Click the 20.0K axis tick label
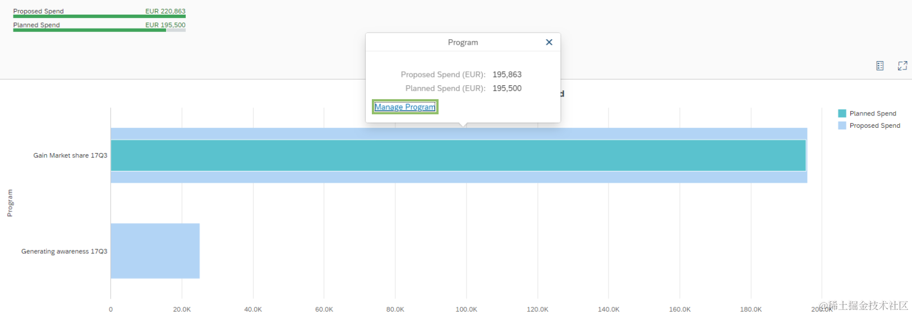This screenshot has width=912, height=315. (182, 309)
